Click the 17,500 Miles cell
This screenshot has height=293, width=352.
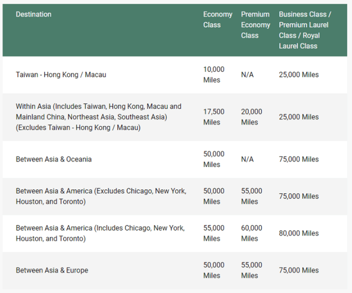pos(214,117)
